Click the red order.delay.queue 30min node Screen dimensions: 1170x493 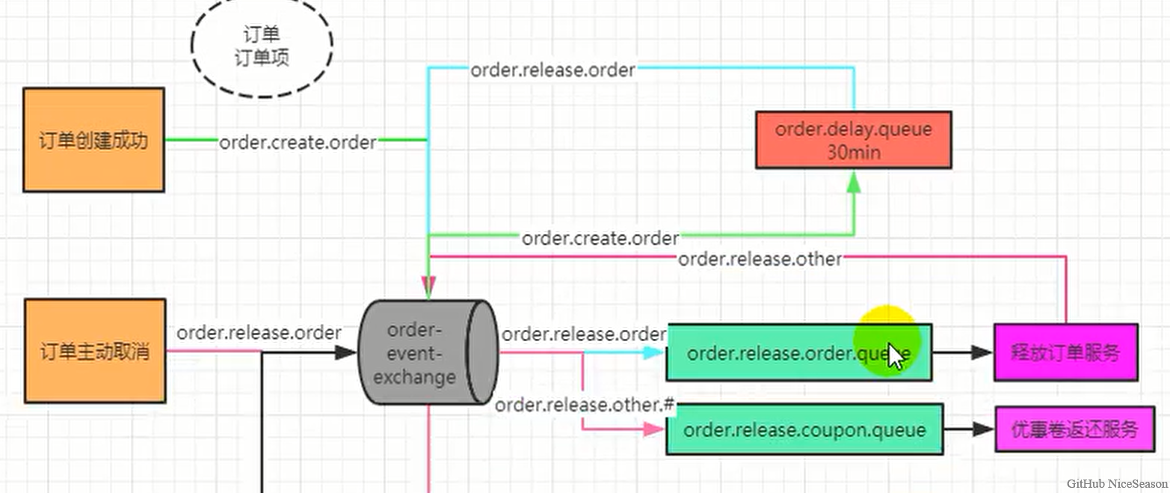[853, 140]
